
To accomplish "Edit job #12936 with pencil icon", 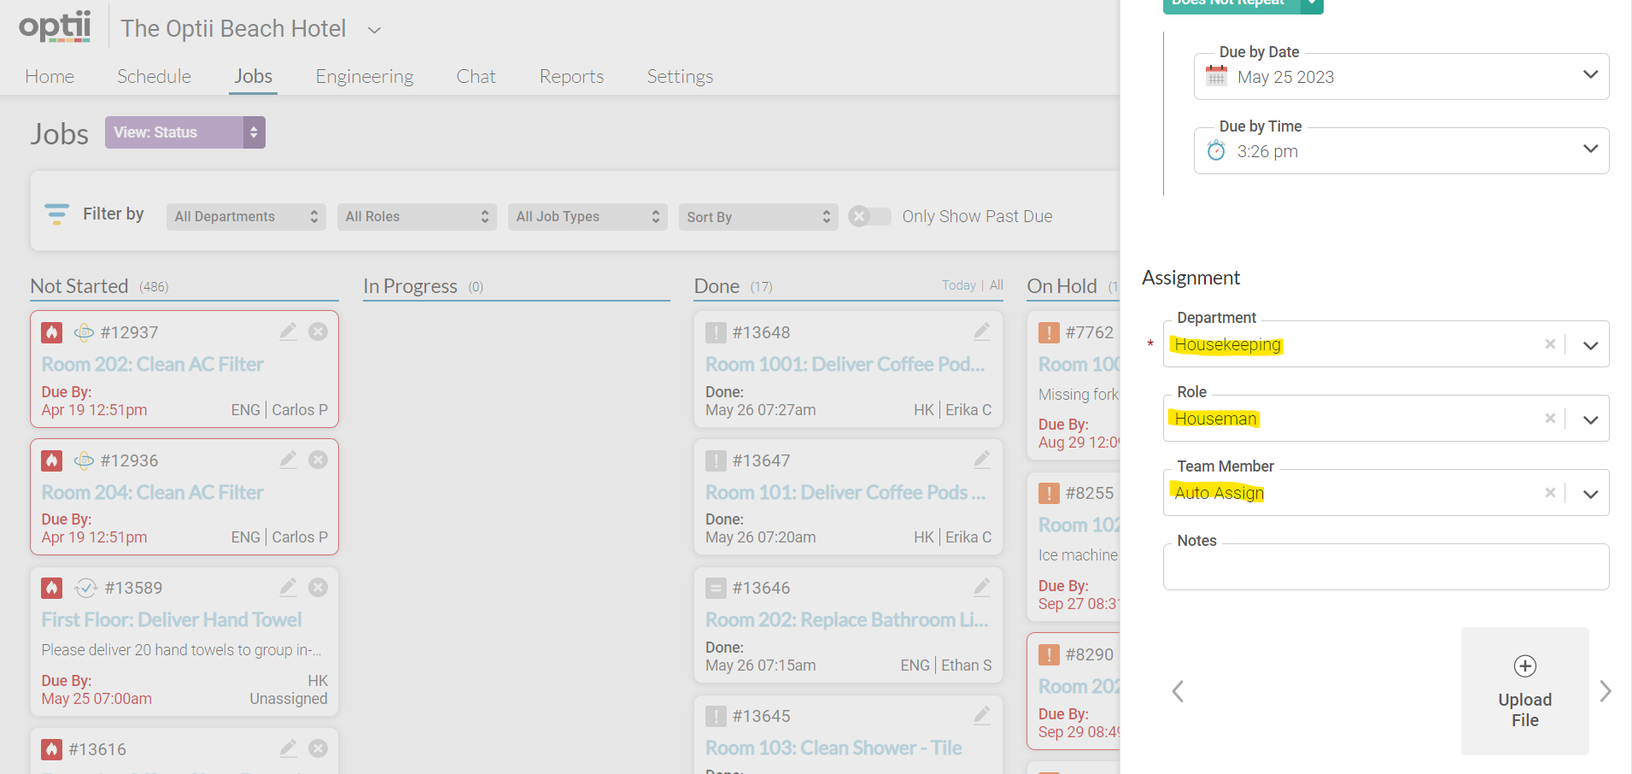I will pos(289,460).
